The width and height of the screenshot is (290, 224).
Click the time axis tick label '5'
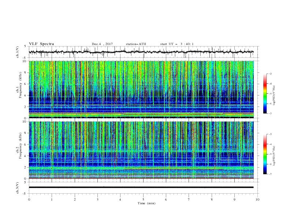point(143,199)
